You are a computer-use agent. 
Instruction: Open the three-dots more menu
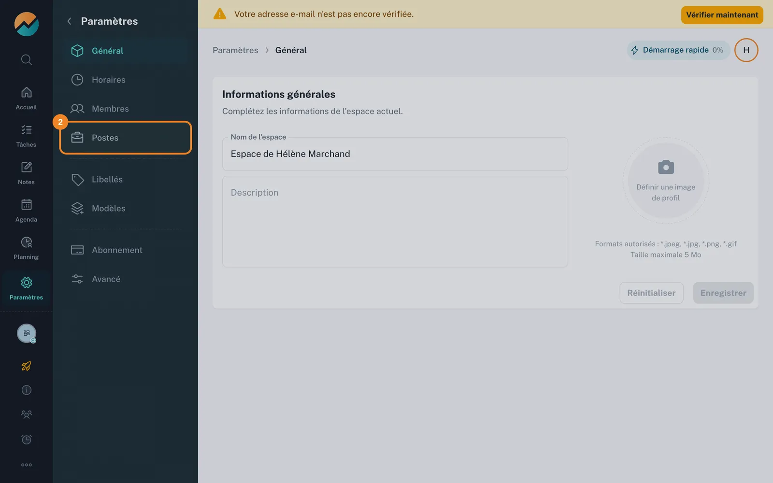click(27, 465)
